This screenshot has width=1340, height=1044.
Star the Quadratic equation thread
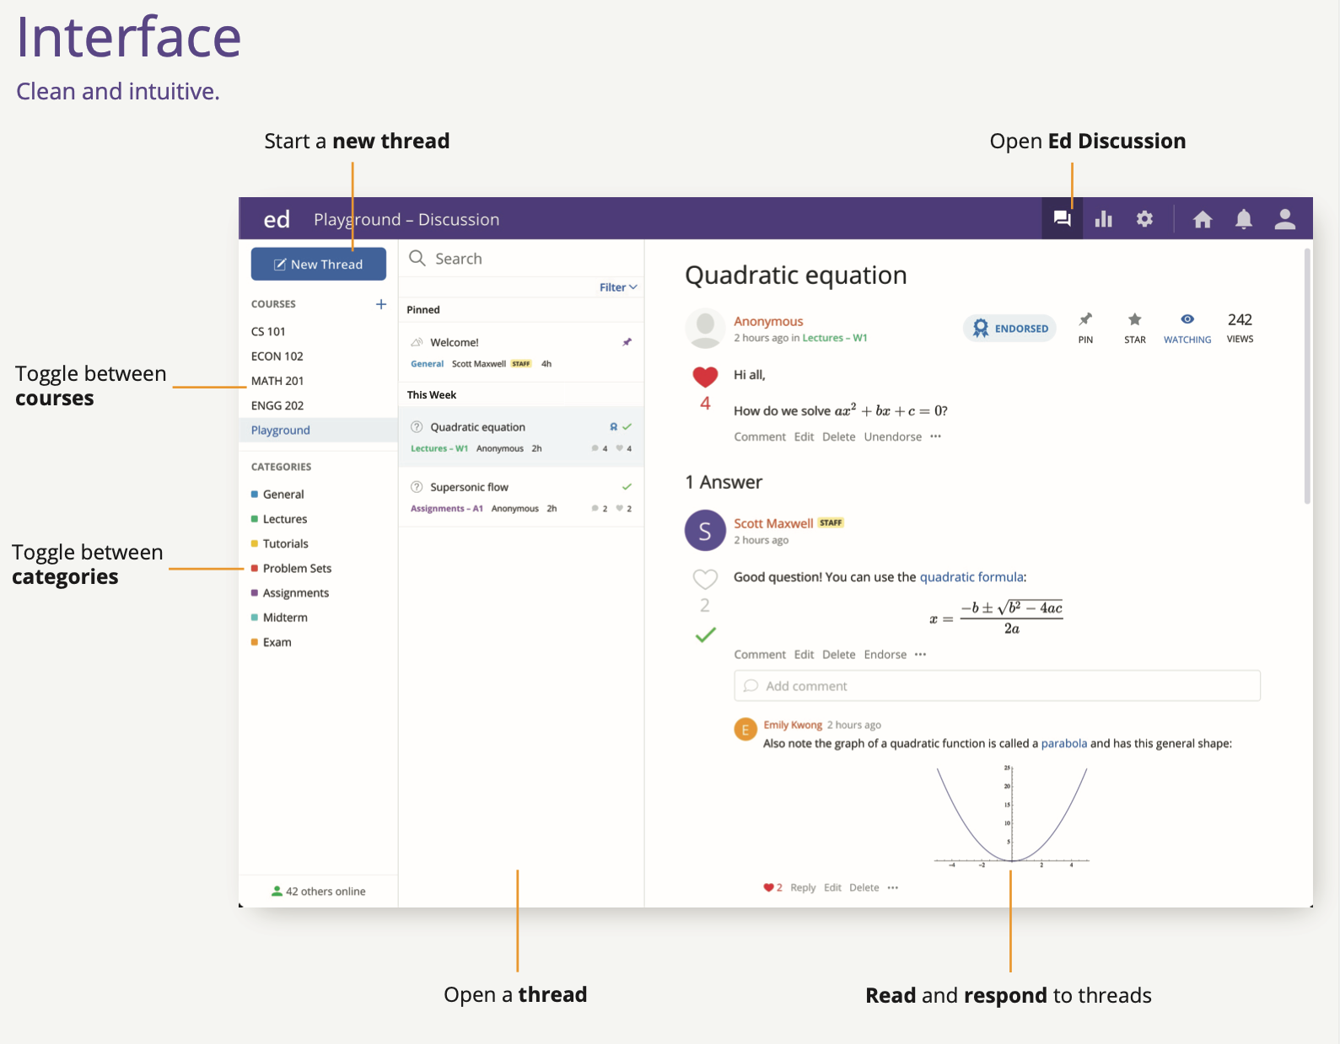click(x=1135, y=328)
